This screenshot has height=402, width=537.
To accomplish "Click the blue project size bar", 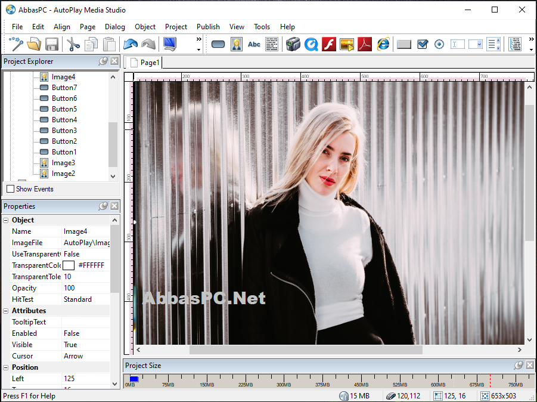I will [x=134, y=379].
